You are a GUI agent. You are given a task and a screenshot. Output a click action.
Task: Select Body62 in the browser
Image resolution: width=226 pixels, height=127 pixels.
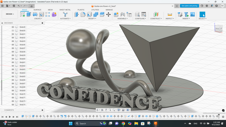23,66
